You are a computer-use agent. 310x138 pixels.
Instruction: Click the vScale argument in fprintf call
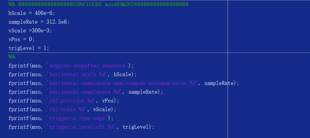pos(102,109)
